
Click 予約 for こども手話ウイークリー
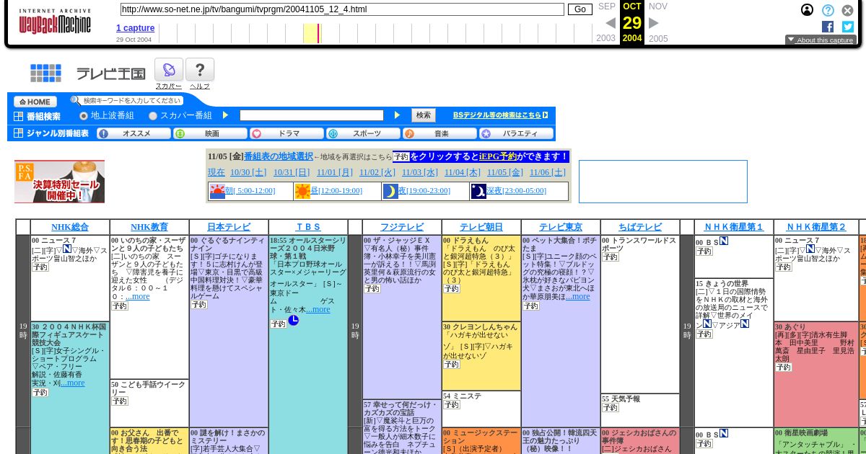point(119,401)
